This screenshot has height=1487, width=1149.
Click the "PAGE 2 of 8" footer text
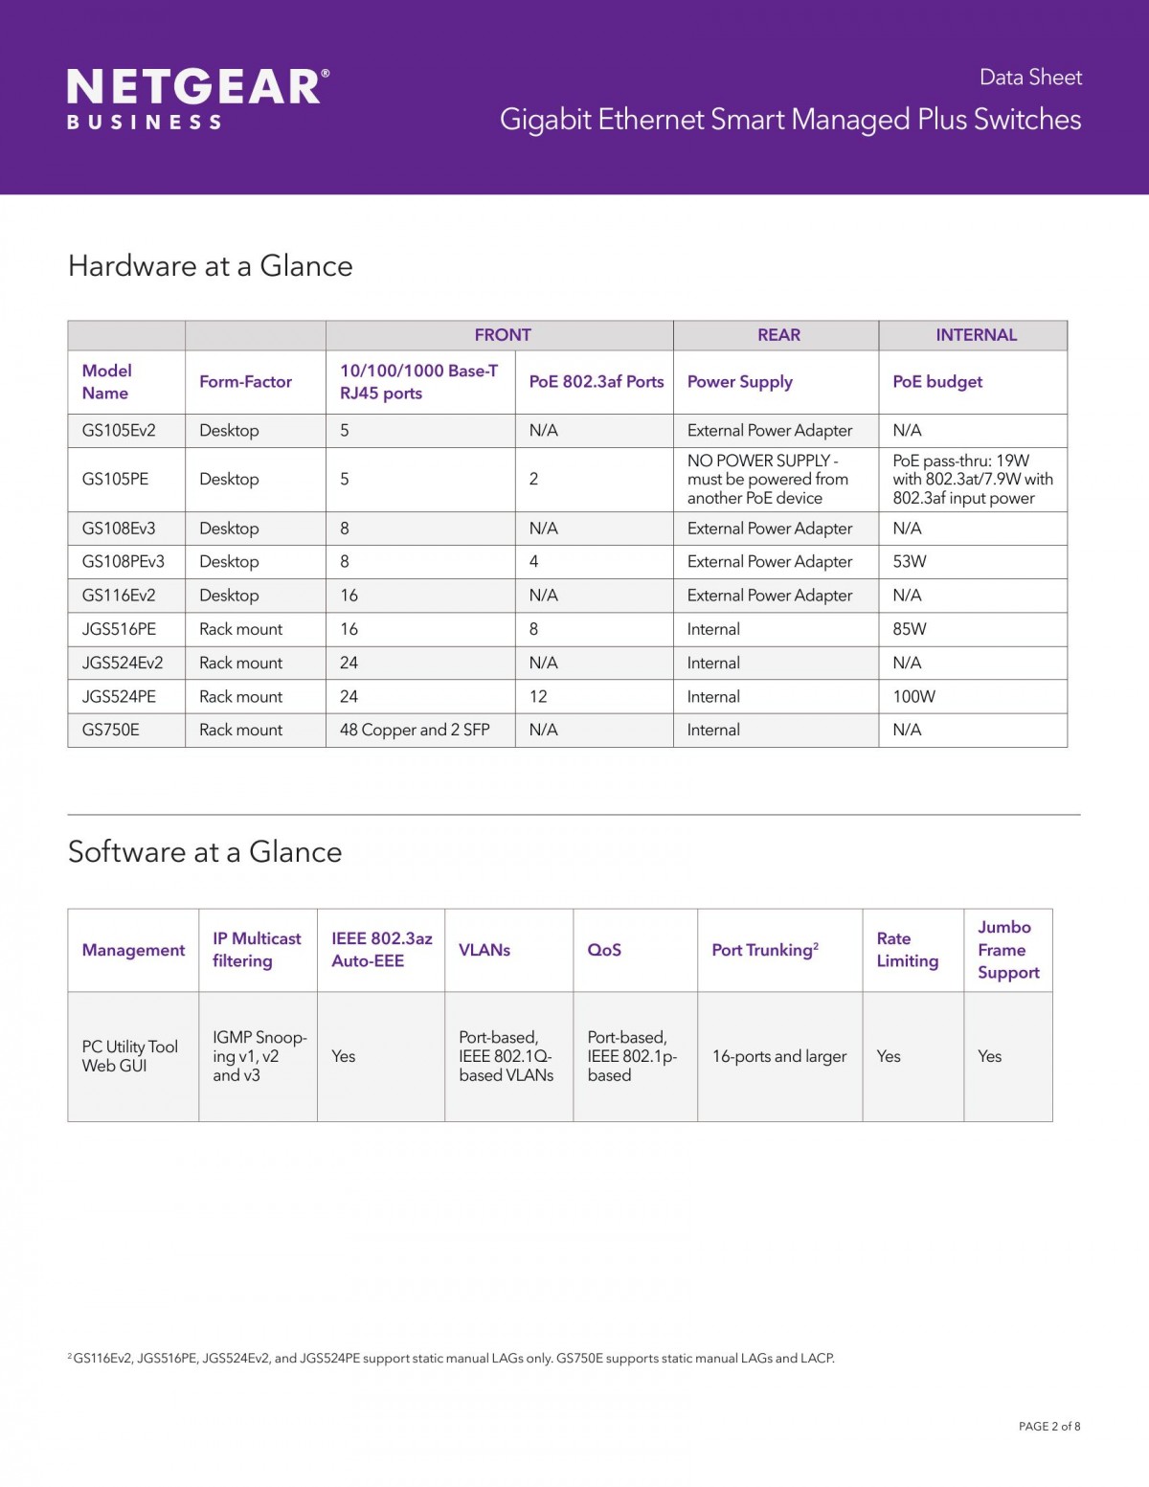coord(1049,1427)
